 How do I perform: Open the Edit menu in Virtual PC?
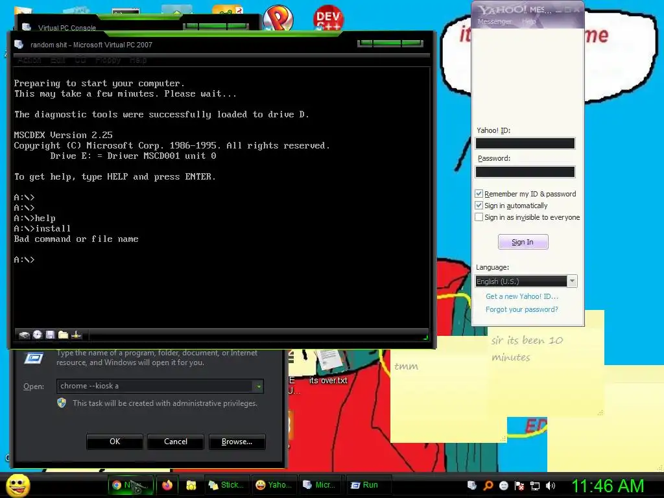click(58, 60)
